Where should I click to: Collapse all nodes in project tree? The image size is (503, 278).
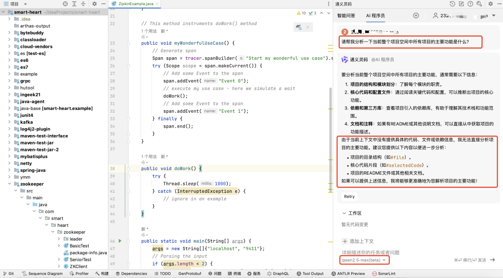click(x=83, y=4)
